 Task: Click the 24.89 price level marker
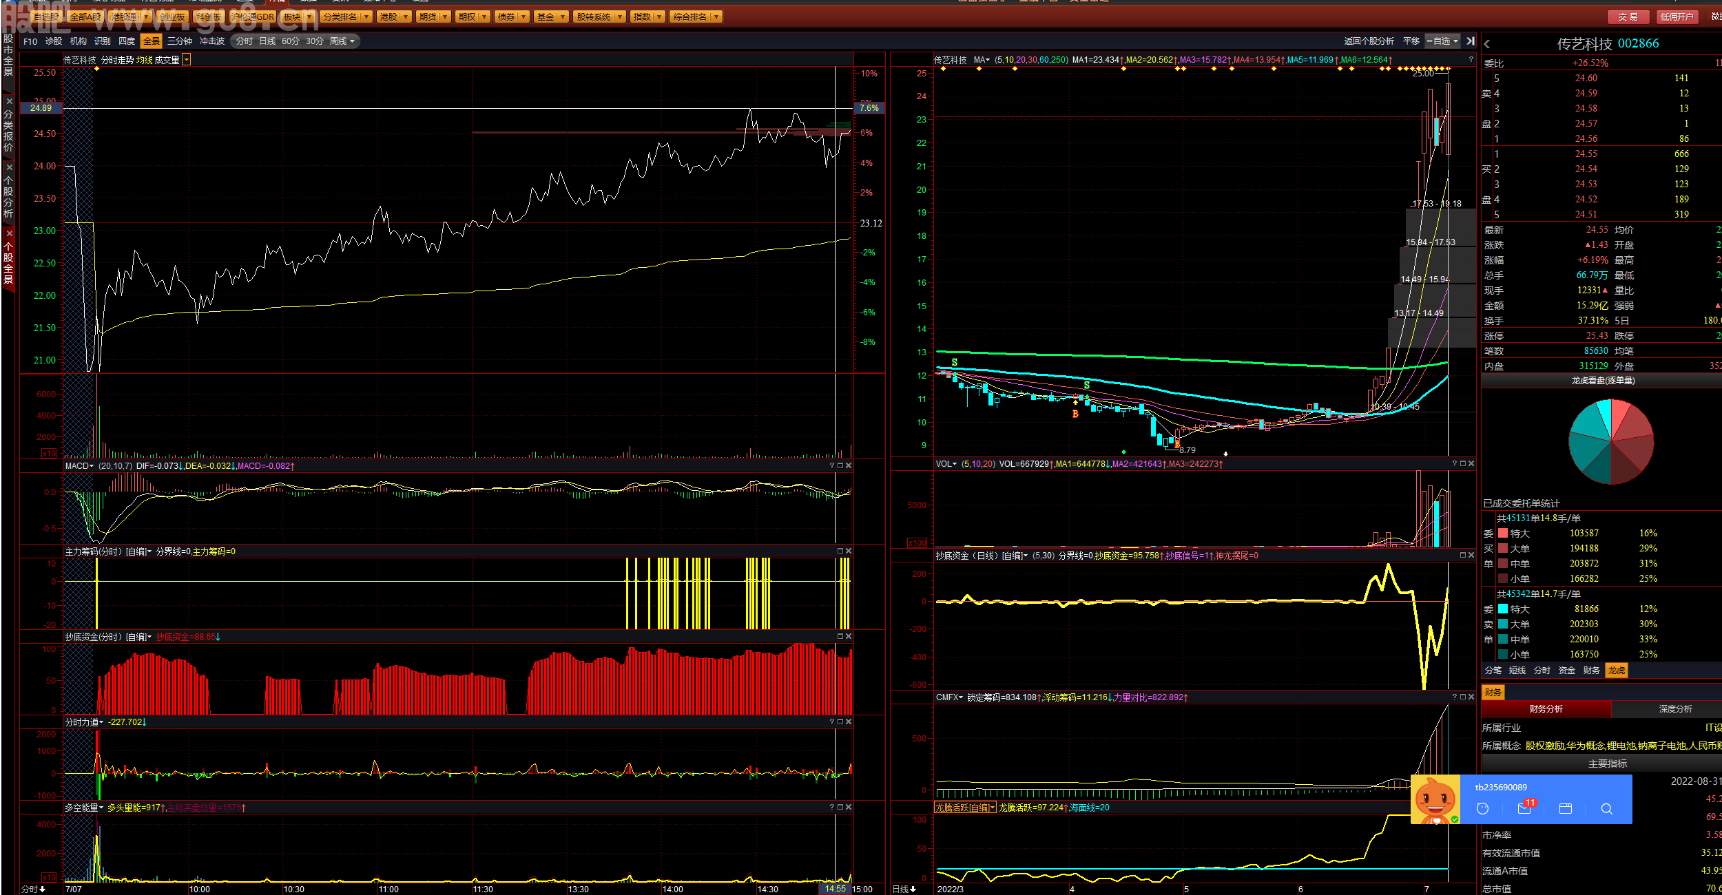coord(41,108)
